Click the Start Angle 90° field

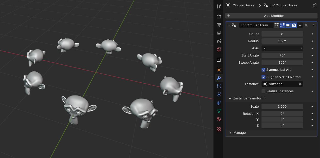[282, 55]
